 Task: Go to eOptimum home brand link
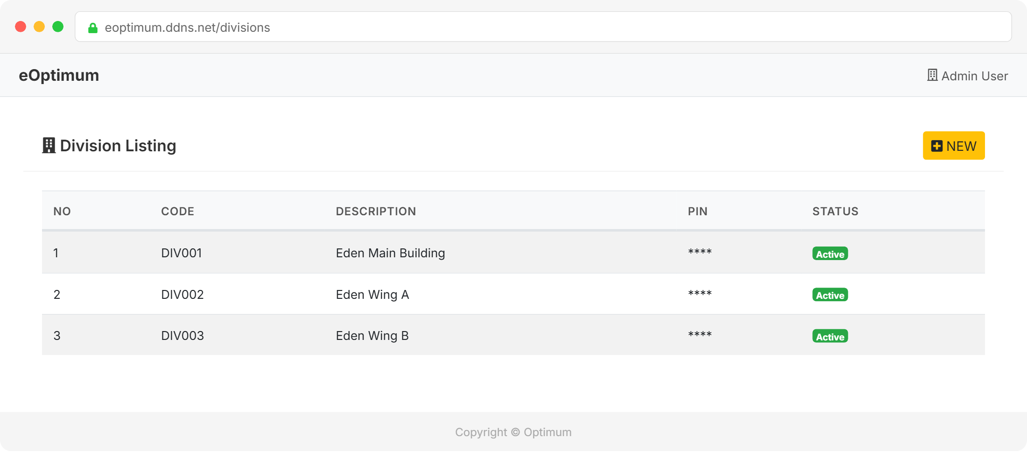(x=59, y=75)
